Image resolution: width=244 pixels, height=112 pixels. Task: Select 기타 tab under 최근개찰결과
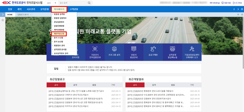coord(192,85)
